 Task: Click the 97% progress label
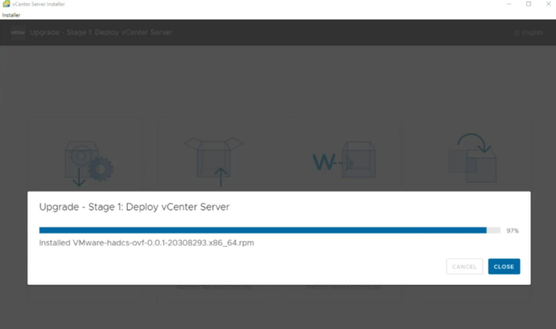tap(512, 230)
